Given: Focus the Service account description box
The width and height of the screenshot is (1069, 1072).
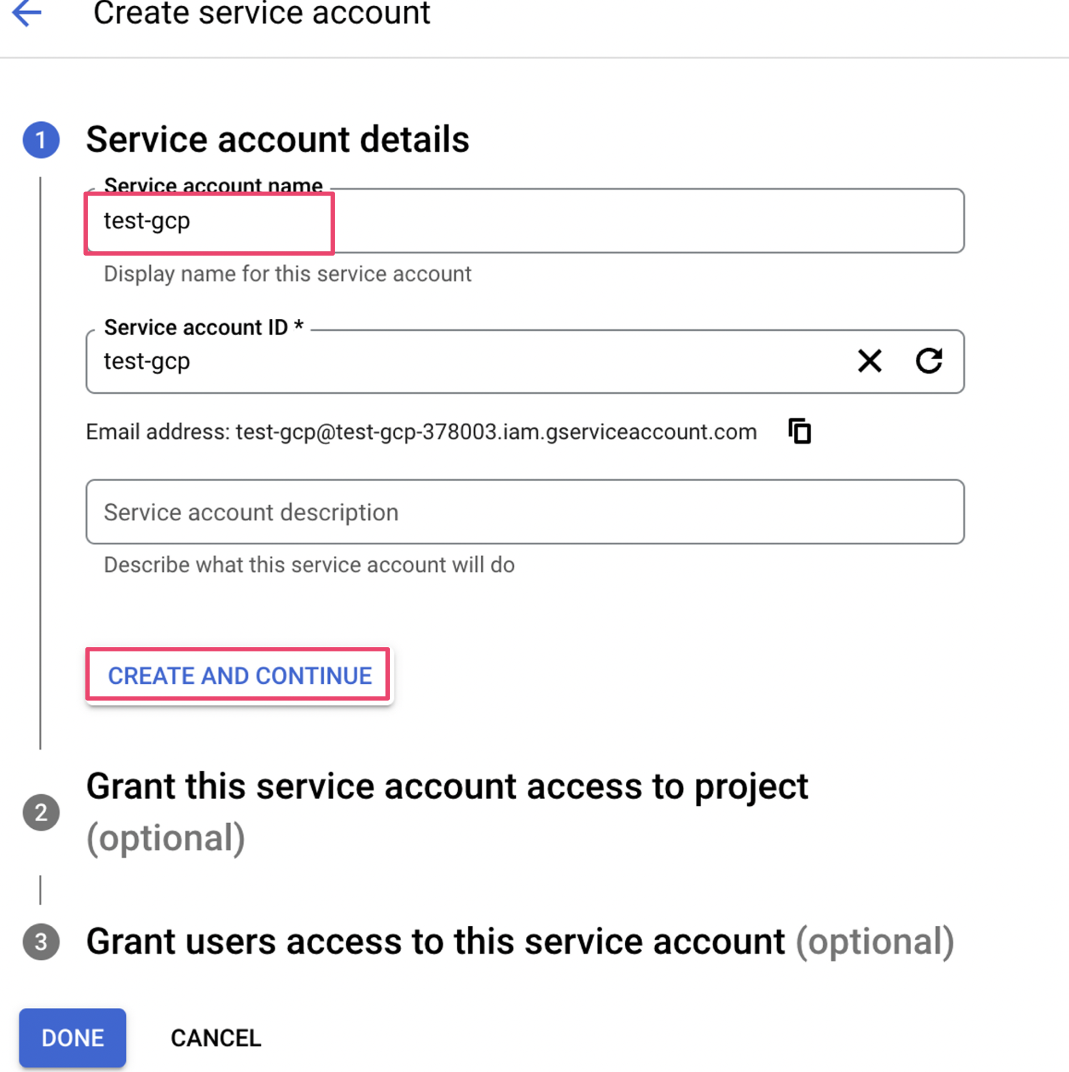Looking at the screenshot, I should 525,512.
